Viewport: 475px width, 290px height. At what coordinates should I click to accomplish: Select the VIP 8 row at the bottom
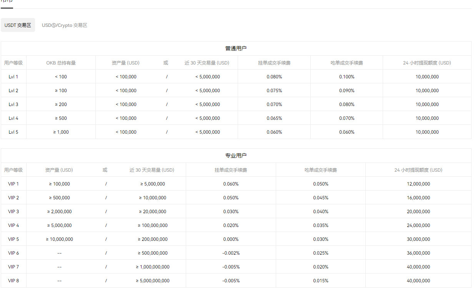click(13, 280)
